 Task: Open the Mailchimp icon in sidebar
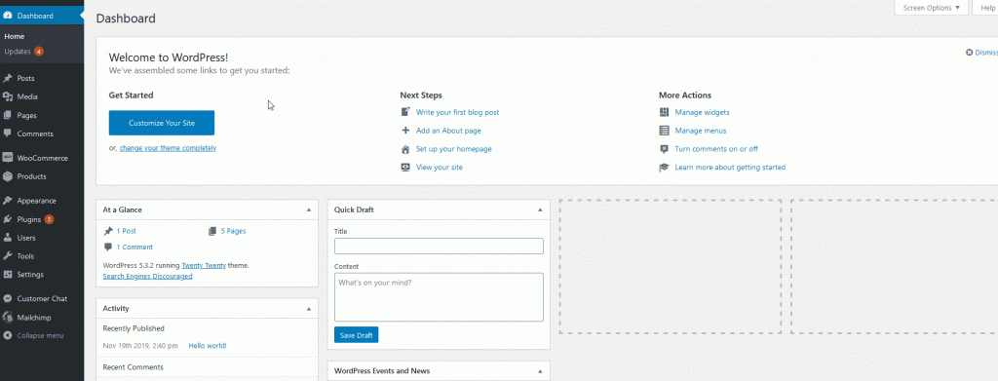point(8,317)
